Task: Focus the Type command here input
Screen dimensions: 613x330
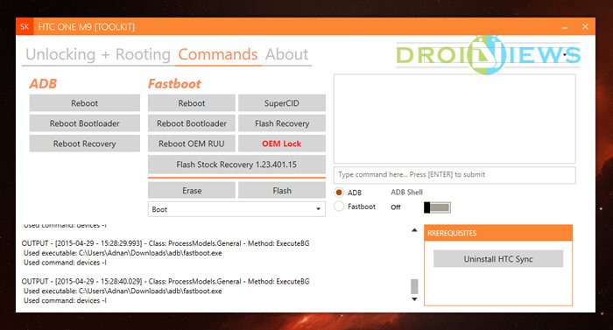Action: (x=454, y=175)
